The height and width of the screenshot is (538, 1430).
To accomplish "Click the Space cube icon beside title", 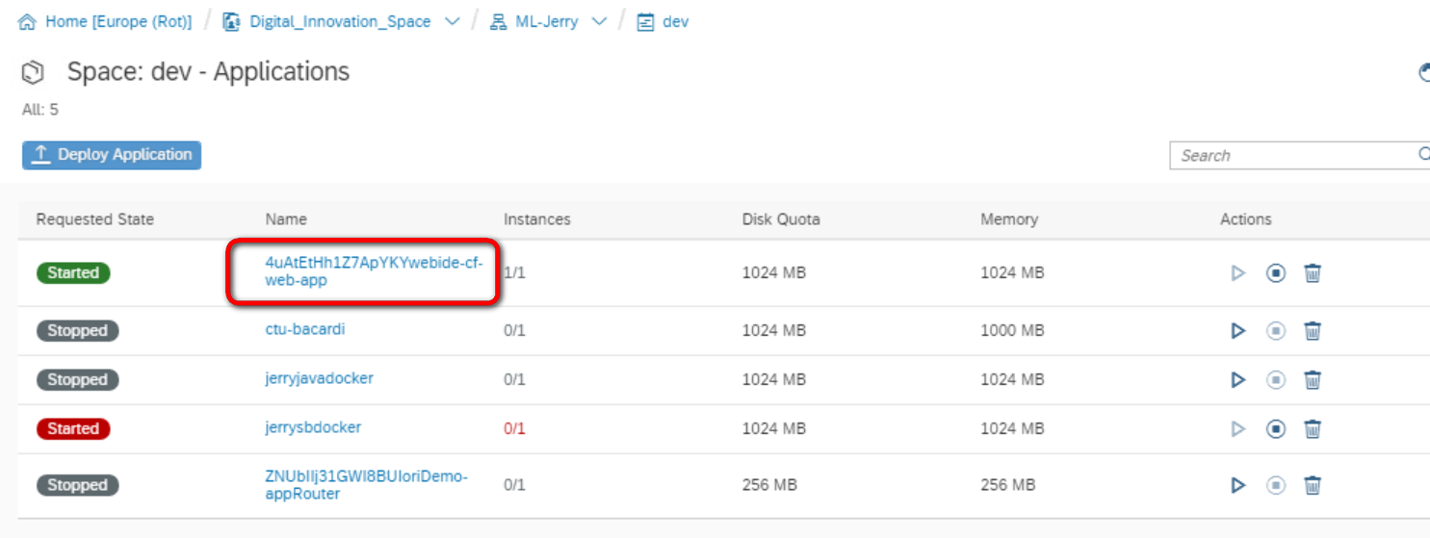I will click(x=34, y=72).
